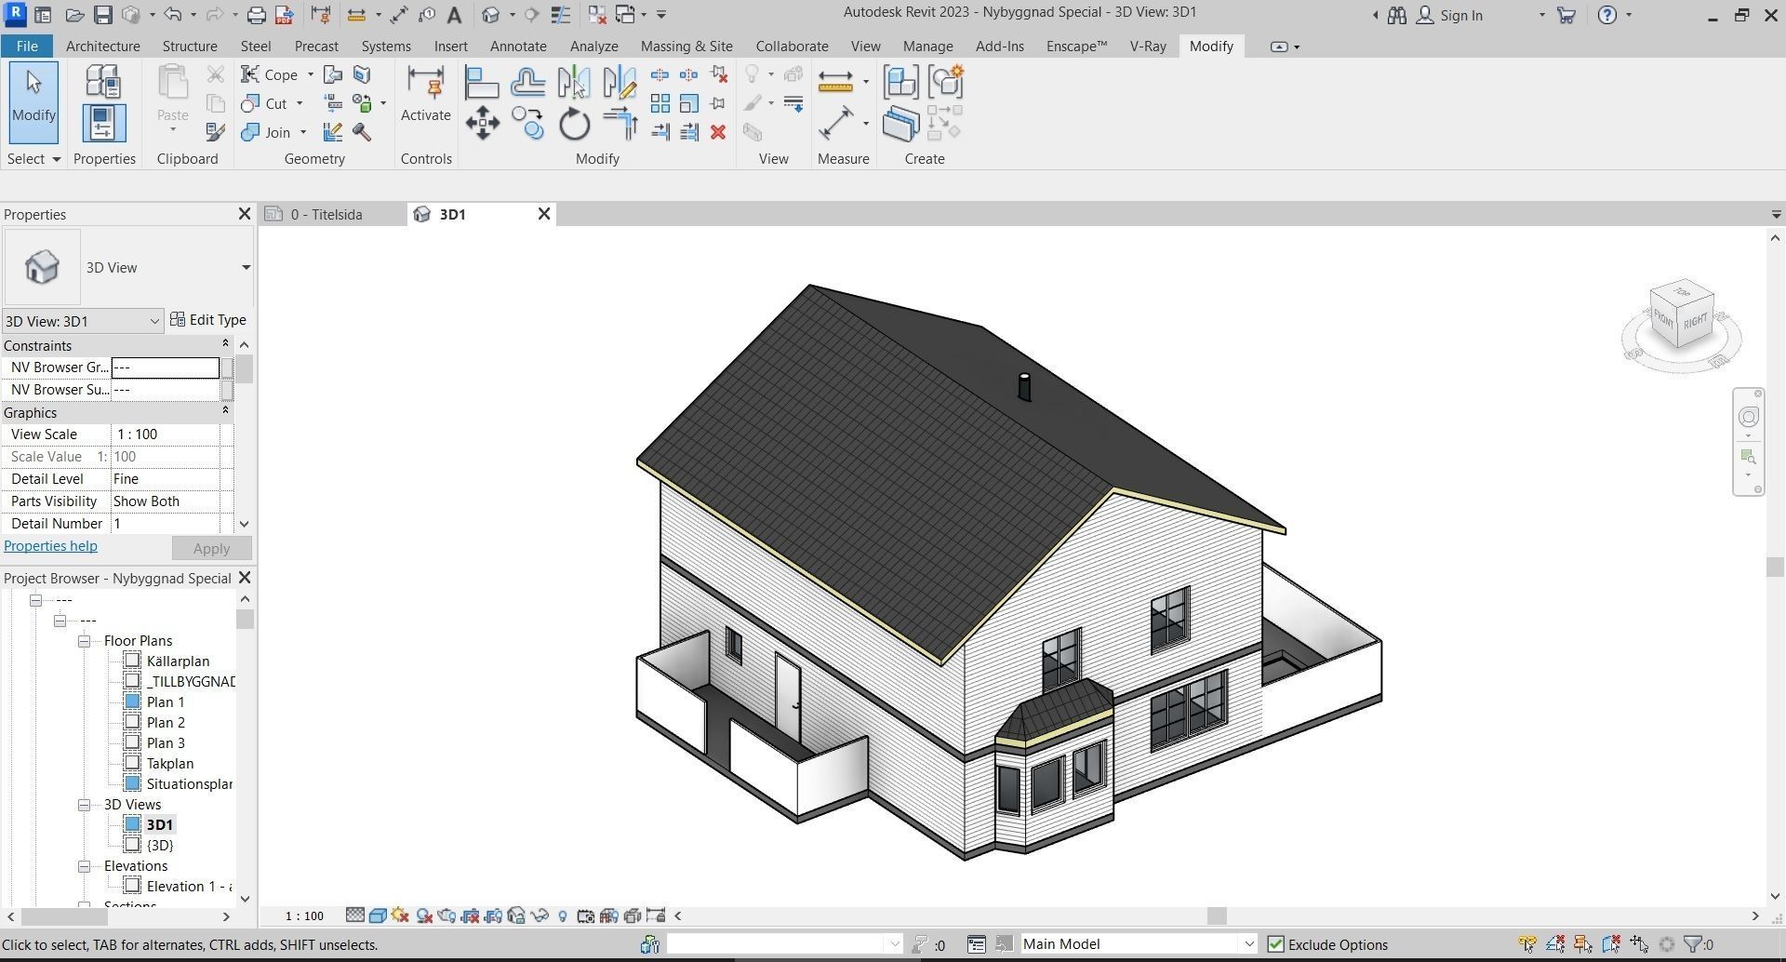The image size is (1786, 962).
Task: Open the 3D View: 3D1 instance dropdown
Action: click(x=154, y=322)
